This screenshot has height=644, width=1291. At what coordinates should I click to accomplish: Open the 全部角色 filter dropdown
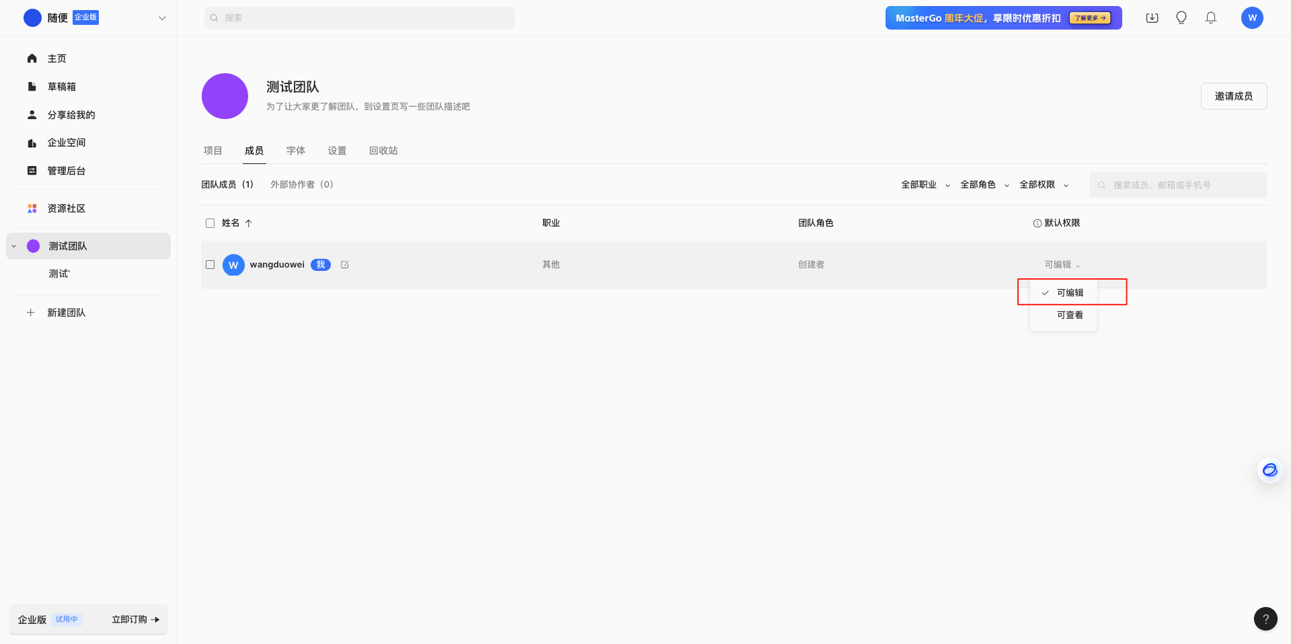(x=984, y=185)
